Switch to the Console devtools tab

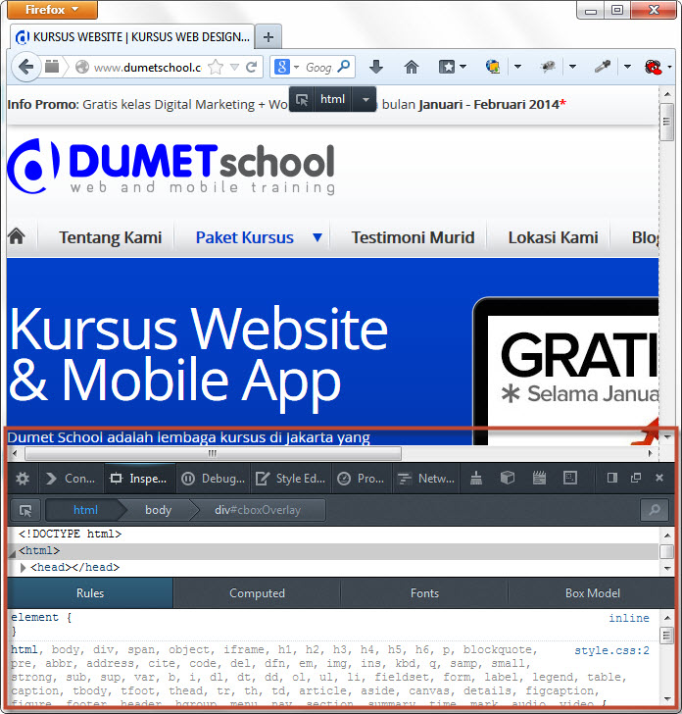pos(71,479)
